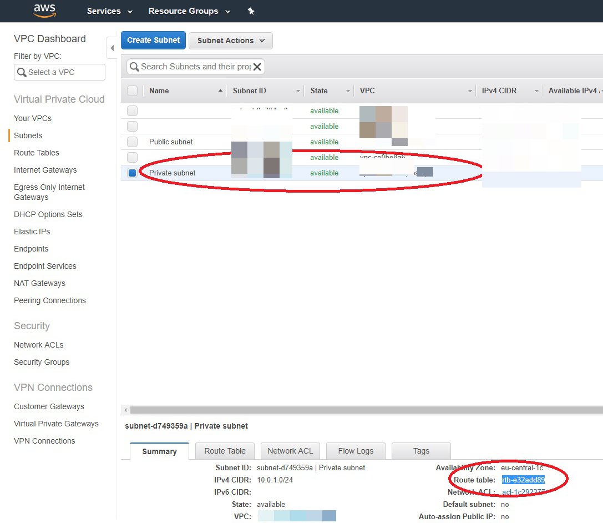Open the VPC column filter arrow
This screenshot has width=603, height=523.
(470, 91)
